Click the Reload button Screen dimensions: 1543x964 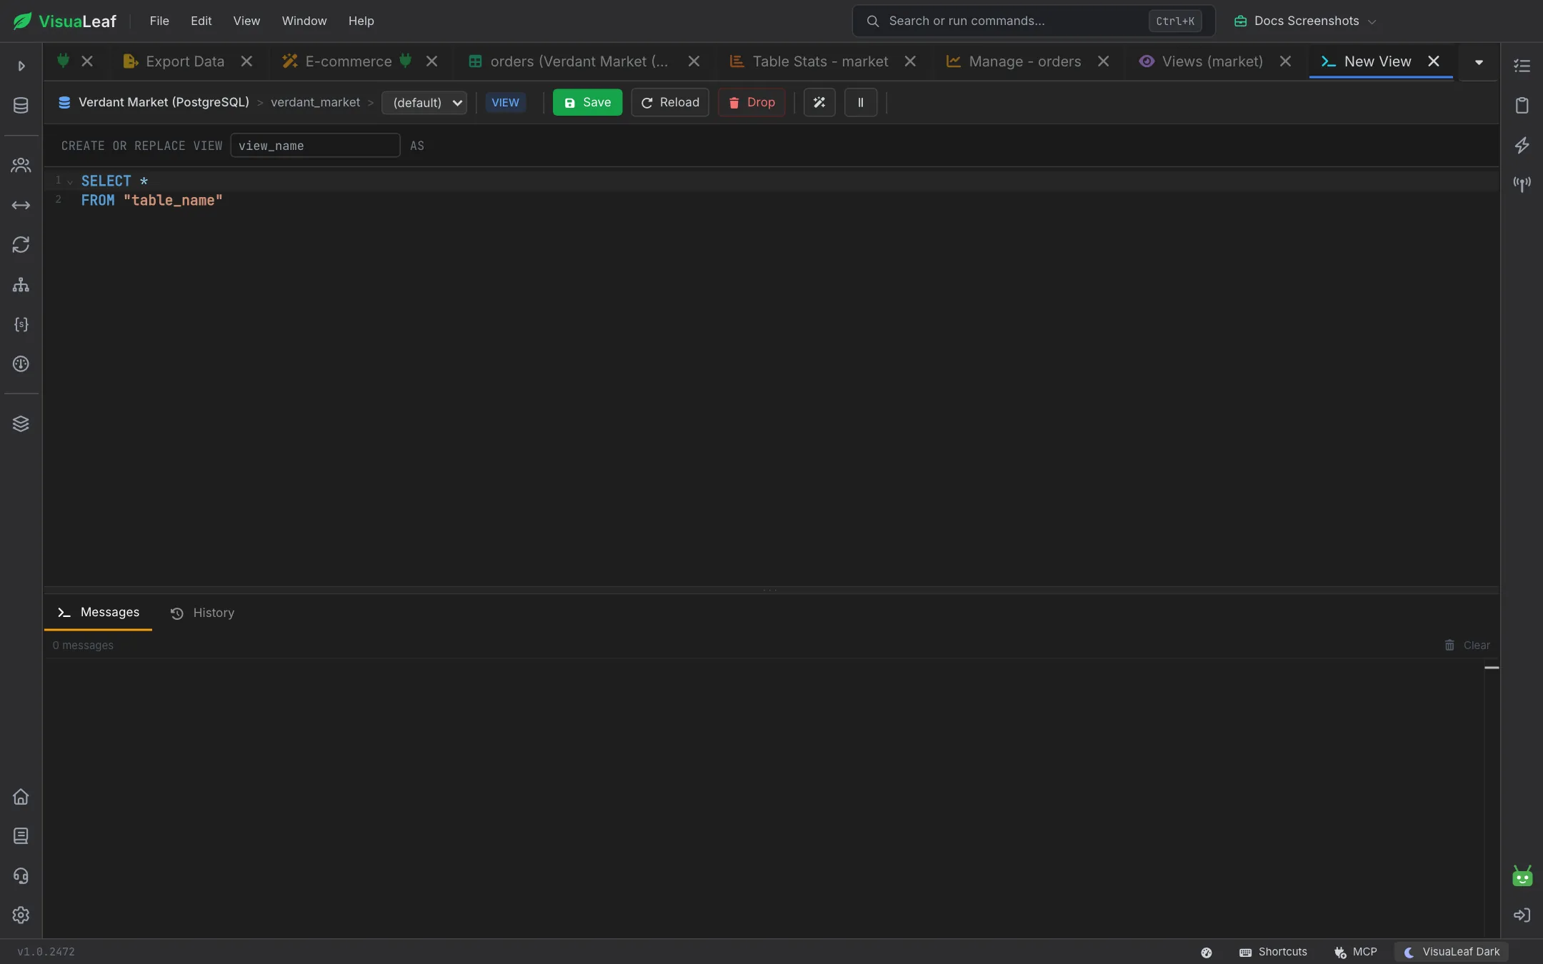coord(670,103)
